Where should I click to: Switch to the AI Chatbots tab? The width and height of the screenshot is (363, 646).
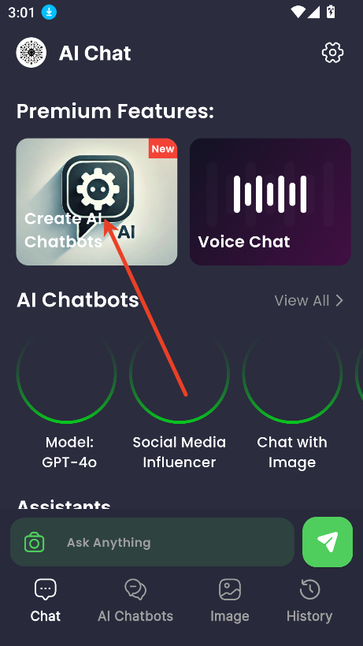pos(135,600)
